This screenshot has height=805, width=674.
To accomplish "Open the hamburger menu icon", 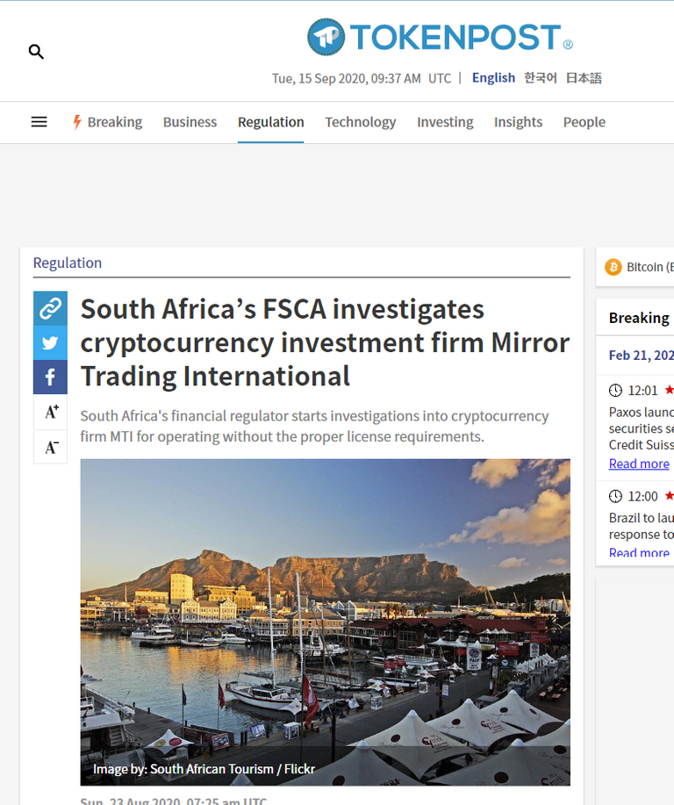I will tap(39, 122).
